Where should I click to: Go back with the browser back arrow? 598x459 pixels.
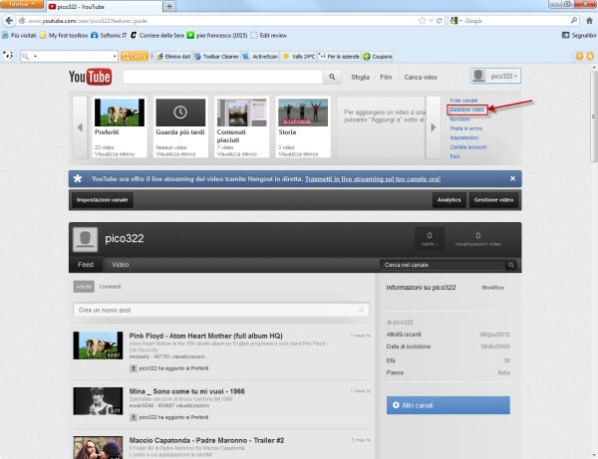click(9, 21)
